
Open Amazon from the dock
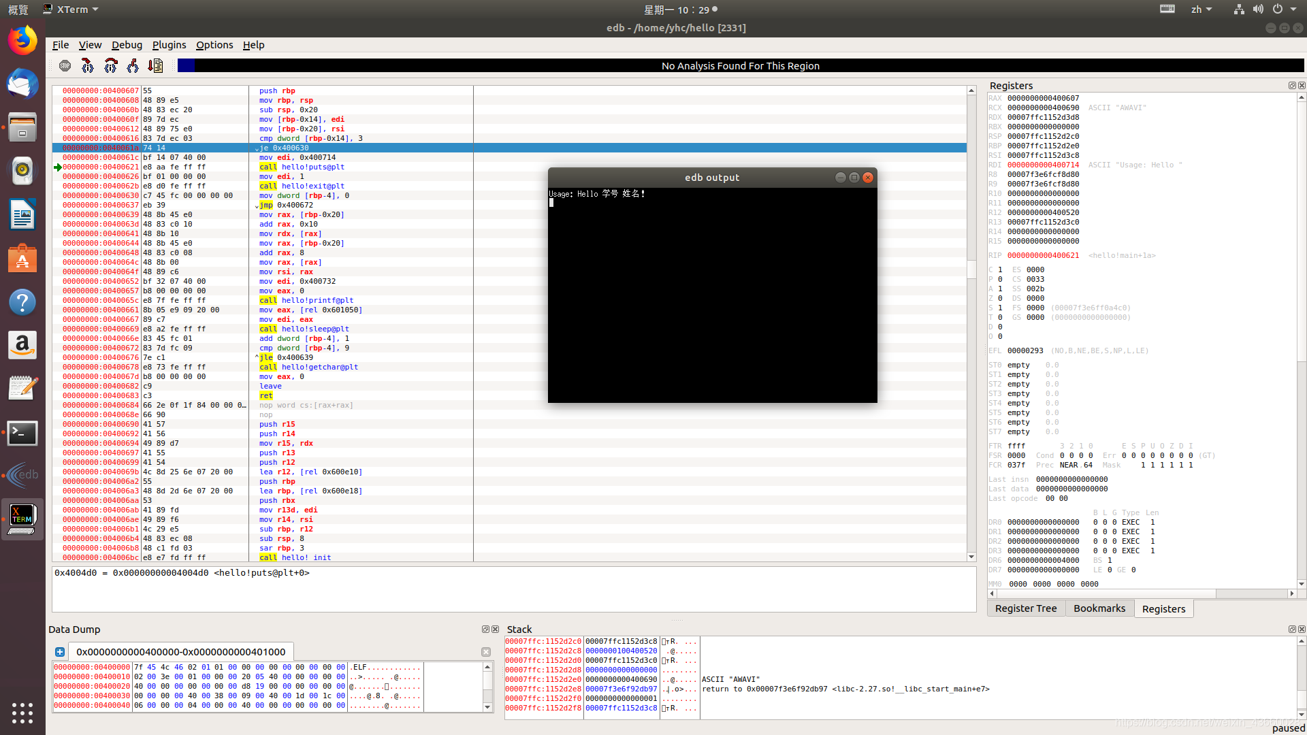[22, 345]
